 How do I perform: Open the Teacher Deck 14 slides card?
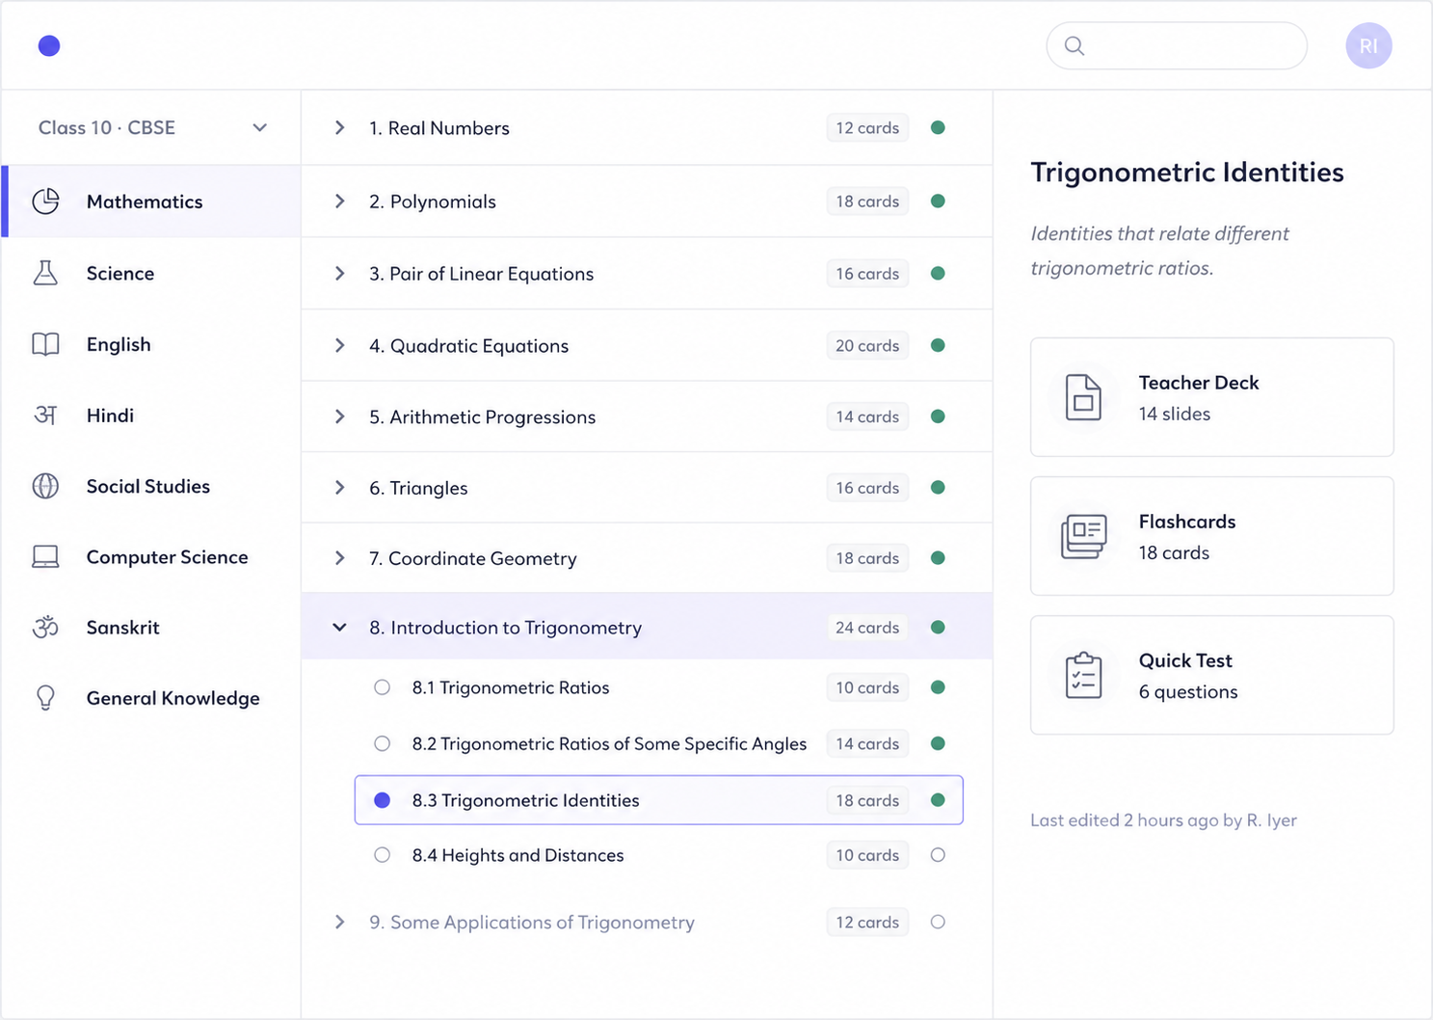click(x=1212, y=397)
